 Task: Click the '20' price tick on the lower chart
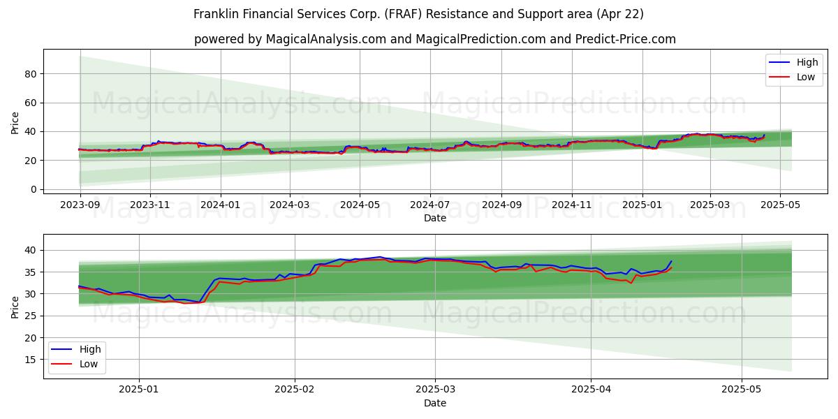click(x=31, y=337)
